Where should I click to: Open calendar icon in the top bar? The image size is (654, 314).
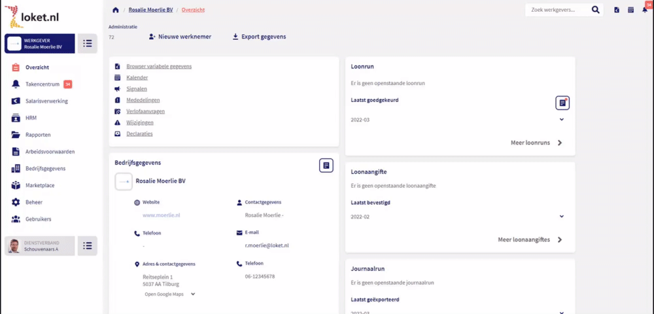pyautogui.click(x=630, y=10)
